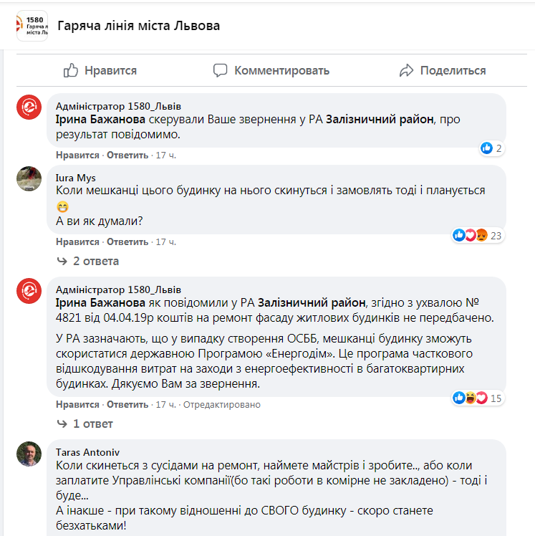Click the share arrow icon
The image size is (535, 536).
pyautogui.click(x=407, y=70)
